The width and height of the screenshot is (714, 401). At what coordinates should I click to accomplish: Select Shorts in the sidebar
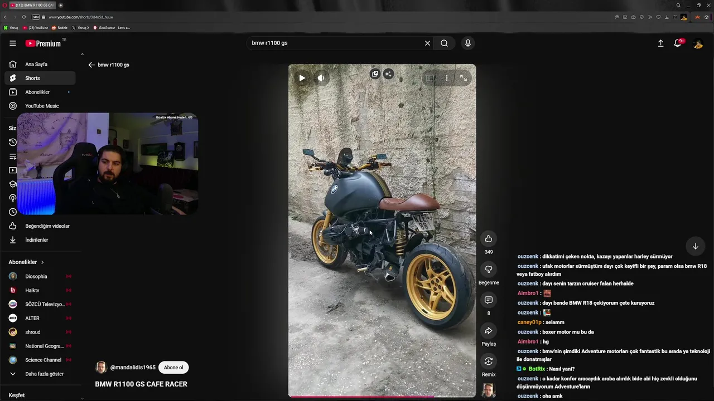click(x=40, y=78)
